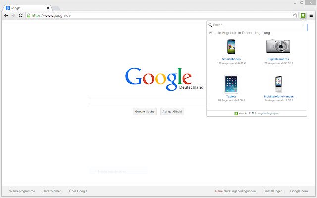This screenshot has height=198, width=317.
Task: Open a new tab next to Google
Action: point(56,8)
